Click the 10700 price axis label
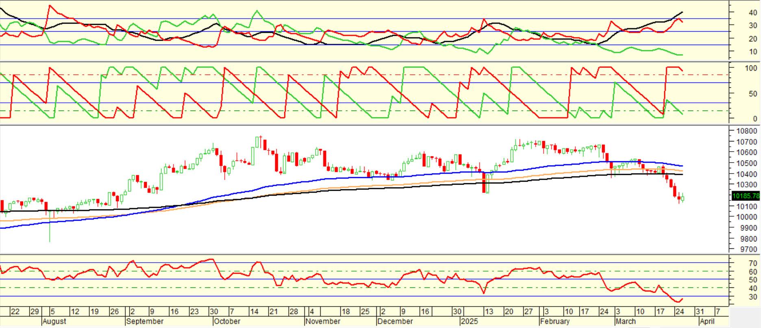The height and width of the screenshot is (328, 761). tap(747, 142)
